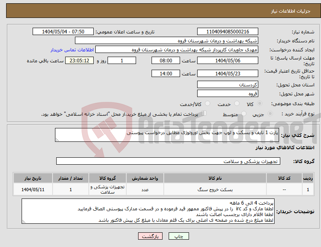
Task: Click the چاپ print button
Action: click(x=179, y=236)
